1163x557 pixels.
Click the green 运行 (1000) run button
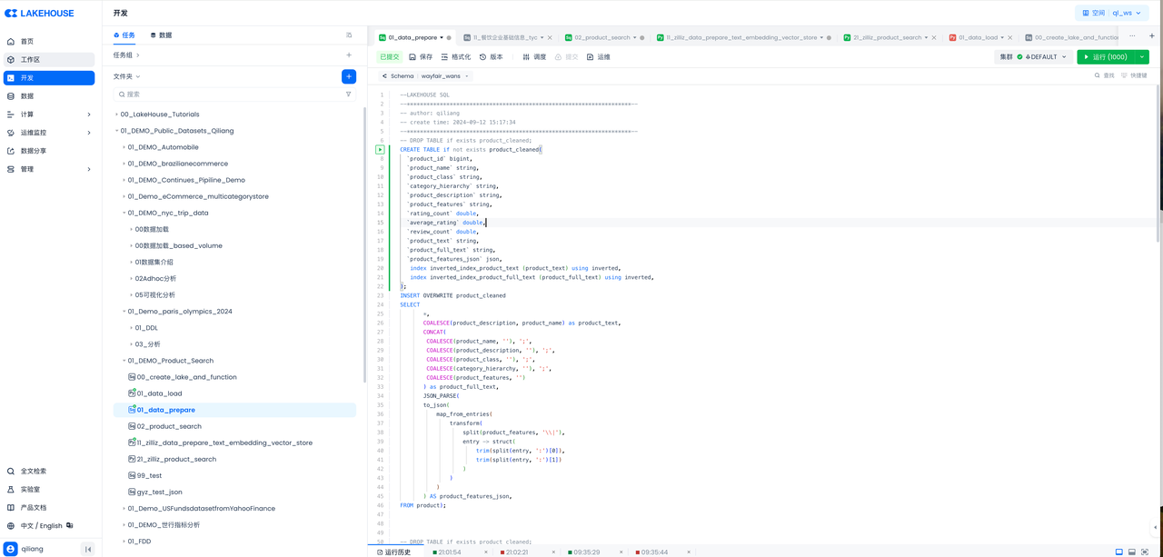click(x=1106, y=57)
